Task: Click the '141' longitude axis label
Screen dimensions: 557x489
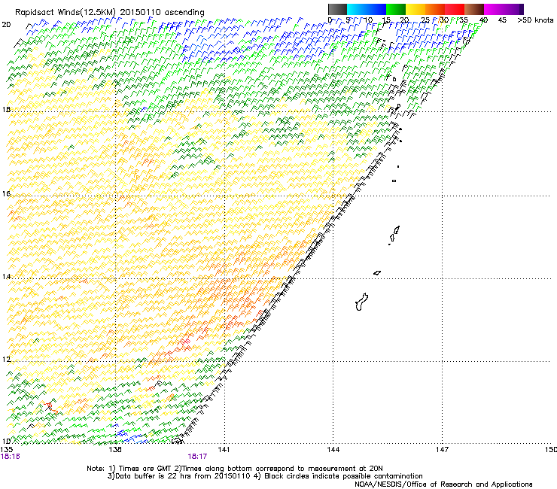Action: click(224, 450)
